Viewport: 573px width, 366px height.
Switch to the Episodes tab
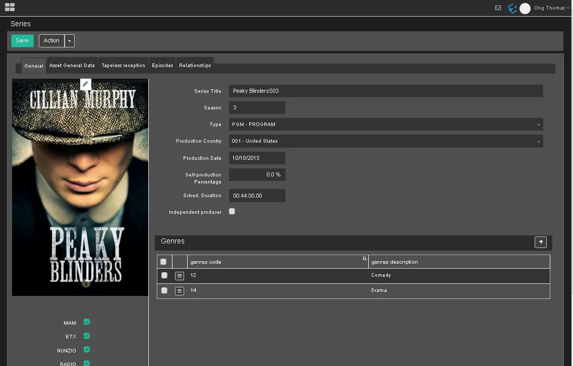click(x=162, y=66)
